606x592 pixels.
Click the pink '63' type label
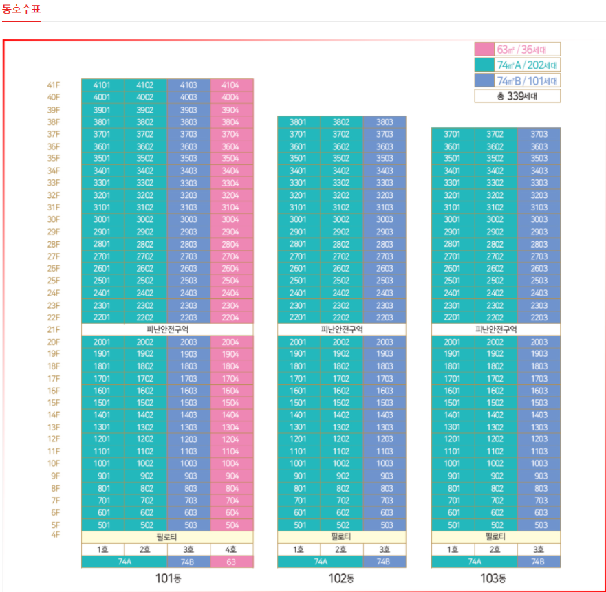pyautogui.click(x=232, y=562)
